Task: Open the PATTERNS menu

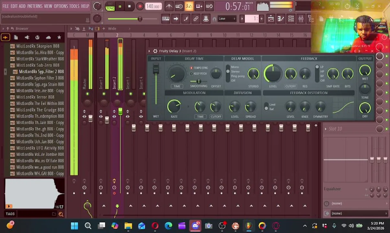Action: click(x=35, y=6)
